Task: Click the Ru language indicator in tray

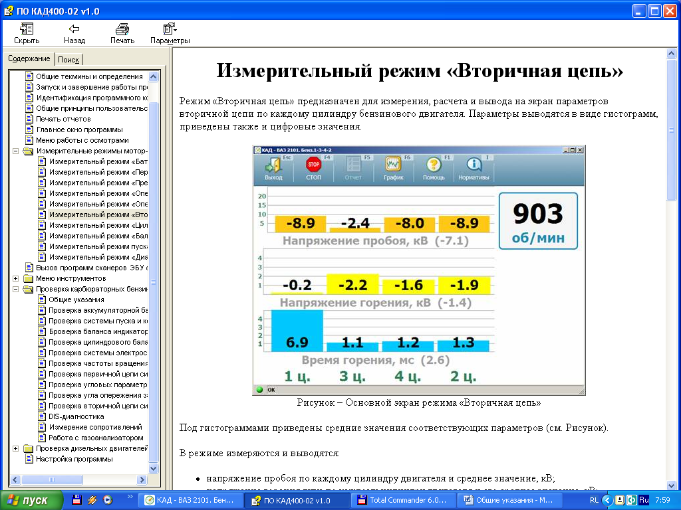Action: point(644,500)
